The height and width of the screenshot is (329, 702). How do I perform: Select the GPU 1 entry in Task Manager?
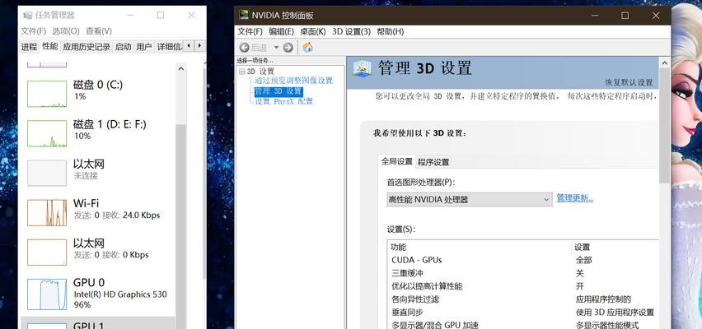click(97, 323)
